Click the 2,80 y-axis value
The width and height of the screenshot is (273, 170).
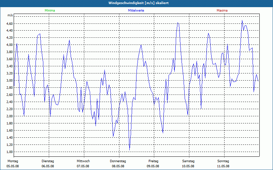10,88
